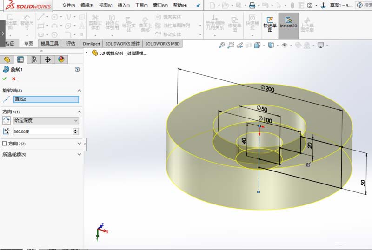
Task: Open the 工具(T) menu
Action: click(141, 5)
